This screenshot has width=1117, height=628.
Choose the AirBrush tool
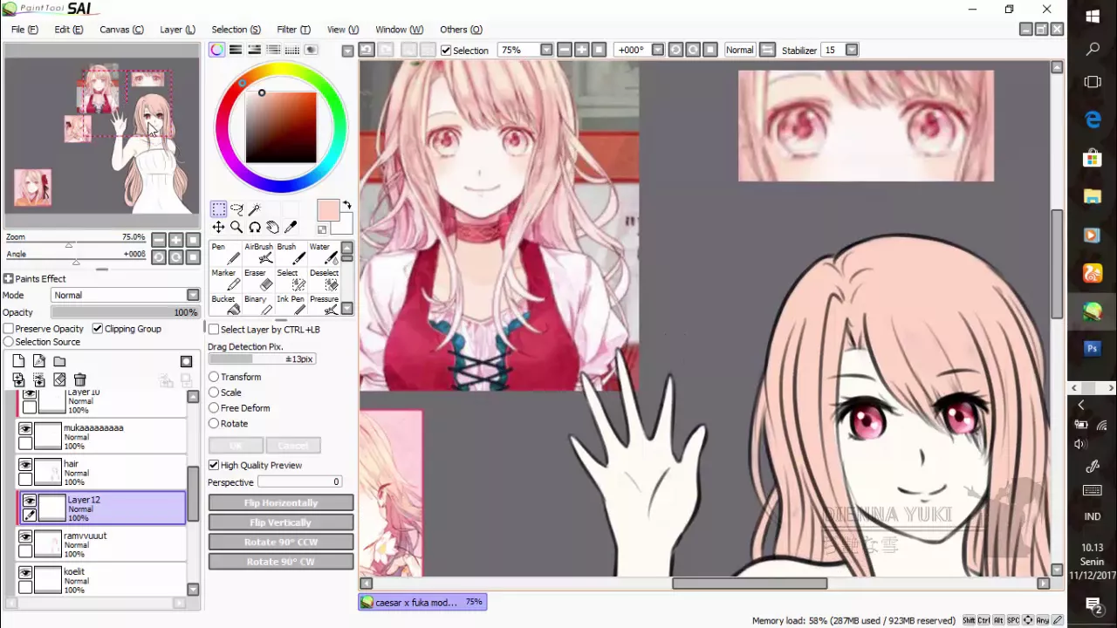(x=258, y=253)
